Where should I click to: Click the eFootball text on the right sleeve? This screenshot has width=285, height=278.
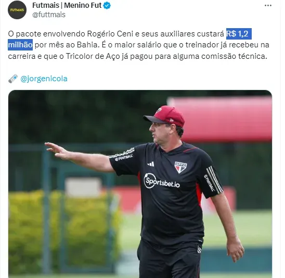point(209,183)
